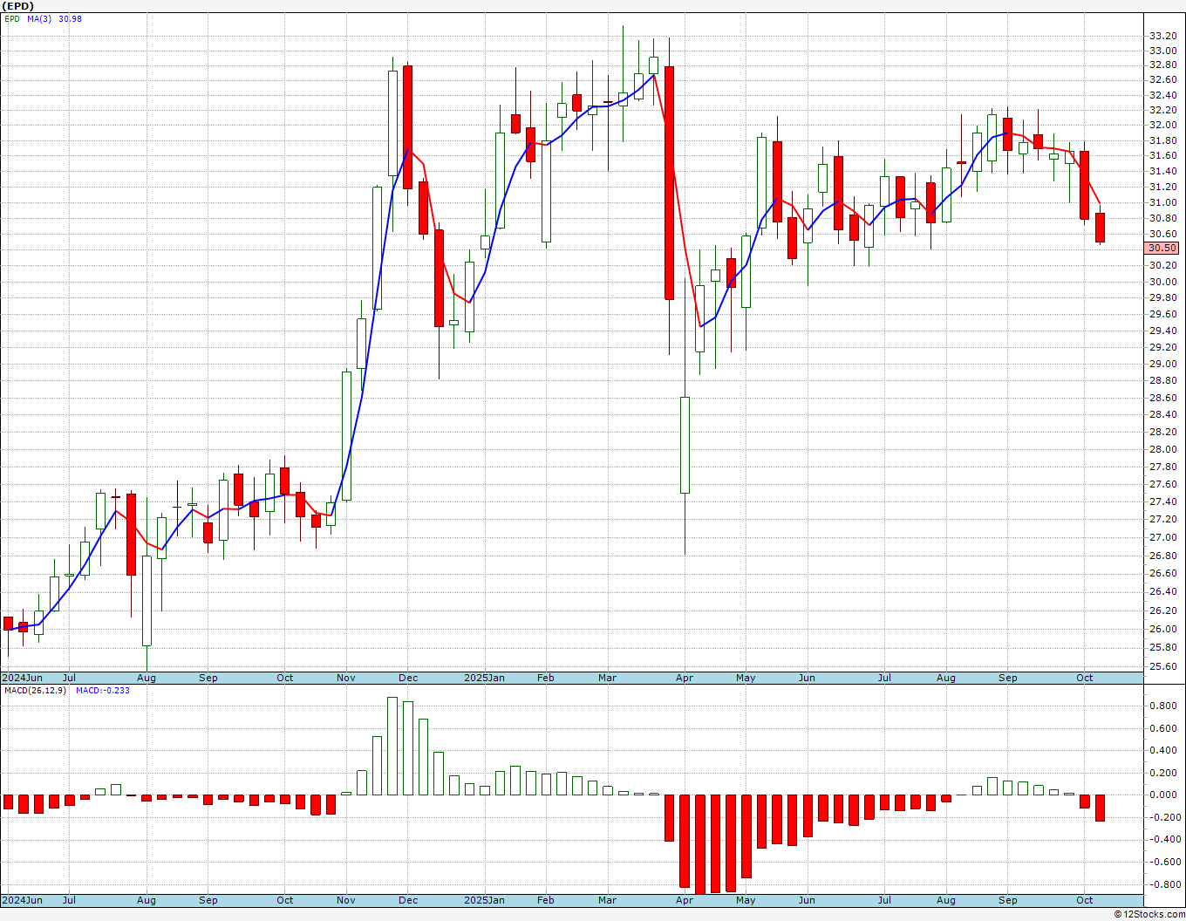This screenshot has width=1186, height=921.
Task: Click Apr on the MACD panel date axis
Action: coord(685,900)
